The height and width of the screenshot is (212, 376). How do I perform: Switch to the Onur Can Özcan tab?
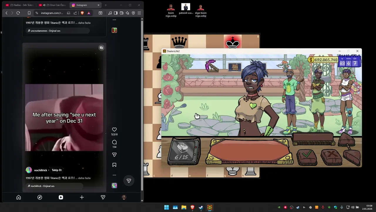coord(53,5)
